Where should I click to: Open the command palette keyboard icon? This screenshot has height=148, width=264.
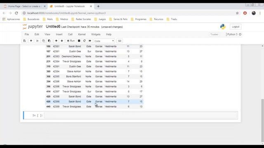[x=120, y=41]
